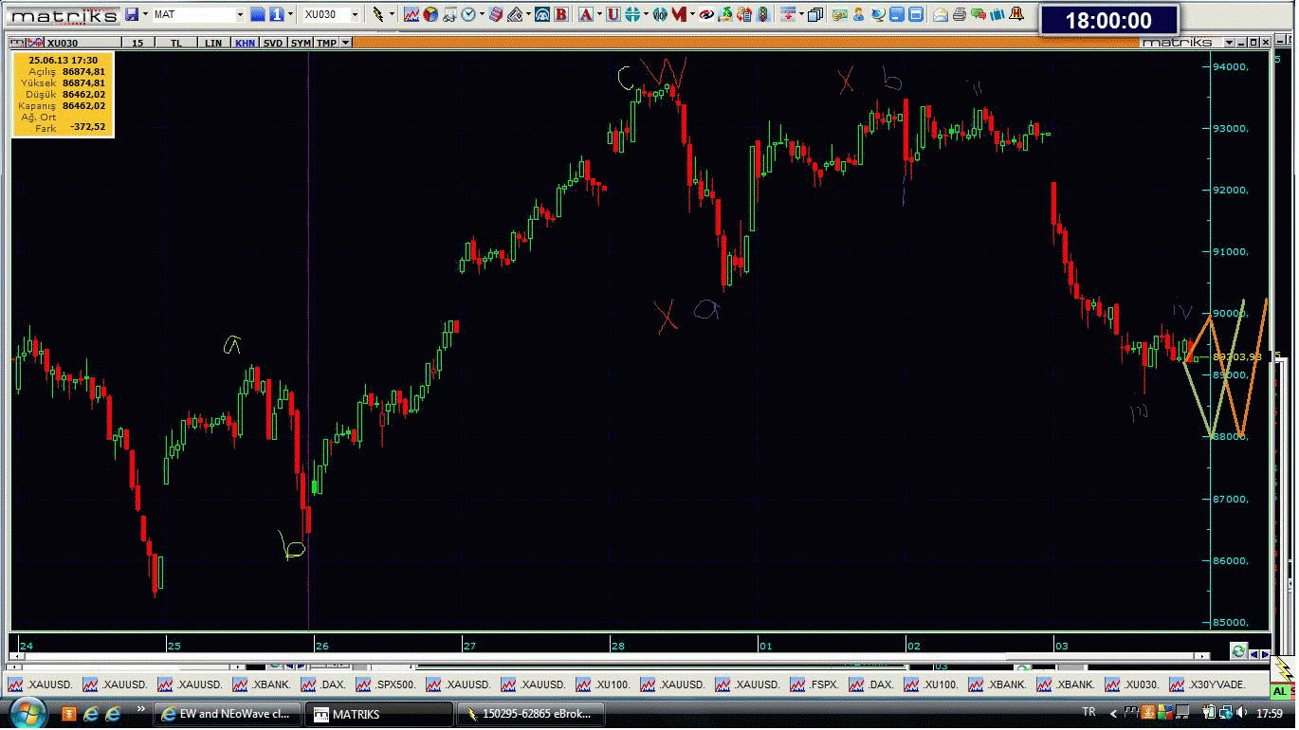Click the 18:00:00 clock display
Viewport: 1299px width, 730px height.
[1108, 21]
